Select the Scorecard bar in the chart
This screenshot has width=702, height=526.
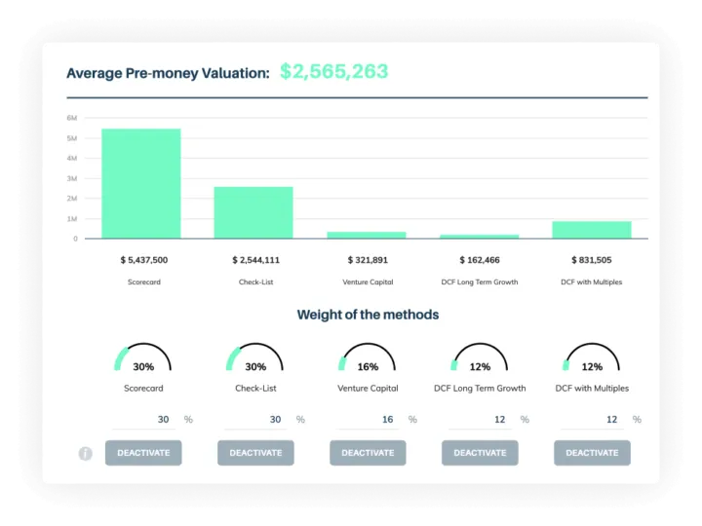point(141,183)
